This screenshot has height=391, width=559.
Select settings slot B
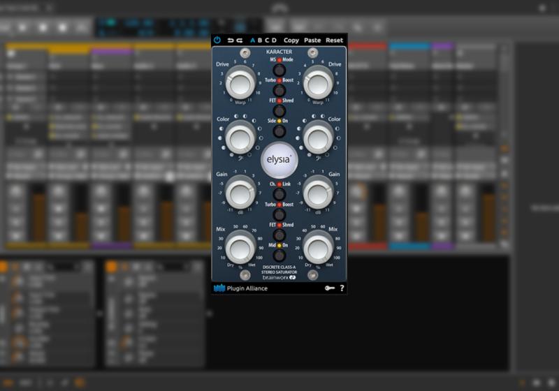(x=260, y=40)
